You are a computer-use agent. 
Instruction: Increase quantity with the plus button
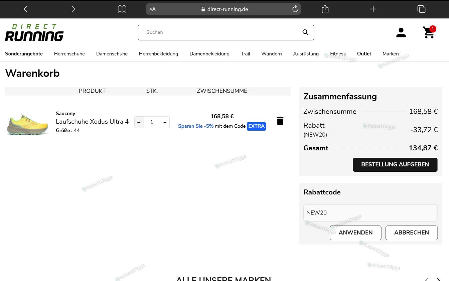tap(165, 122)
